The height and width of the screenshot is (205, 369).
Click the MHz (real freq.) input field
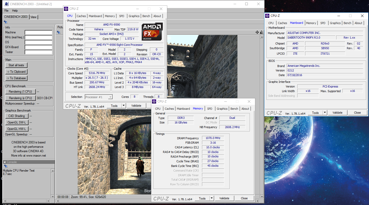point(39,38)
